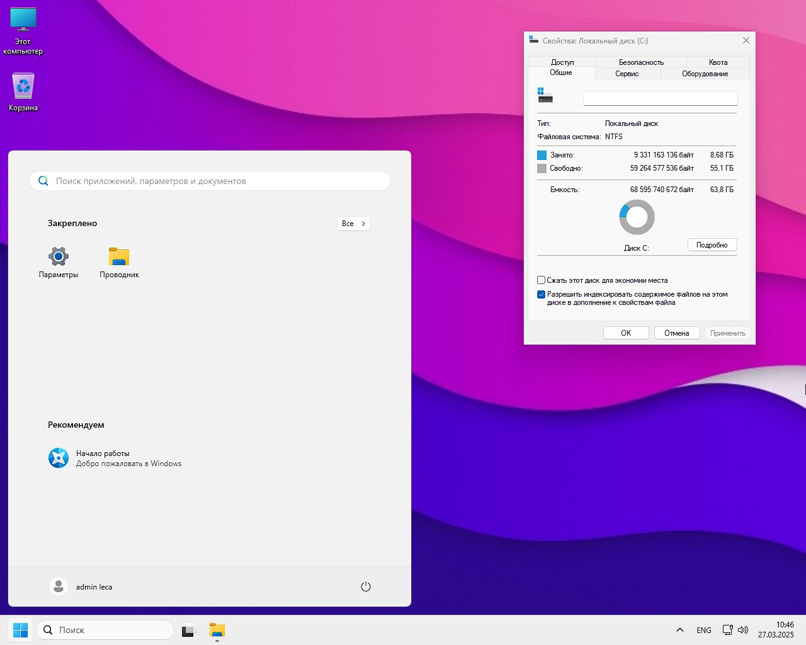This screenshot has width=806, height=645.
Task: Open Task View on the taskbar
Action: [x=188, y=630]
